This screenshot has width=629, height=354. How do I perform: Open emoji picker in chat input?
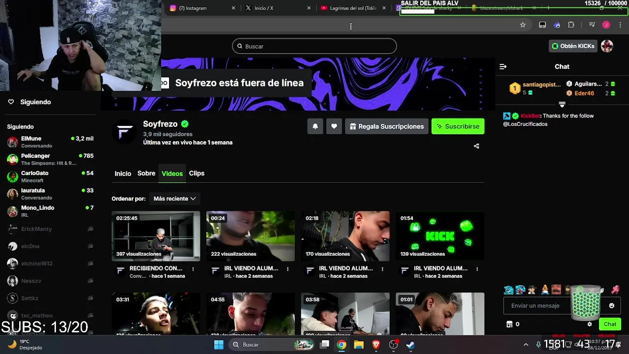pos(612,306)
